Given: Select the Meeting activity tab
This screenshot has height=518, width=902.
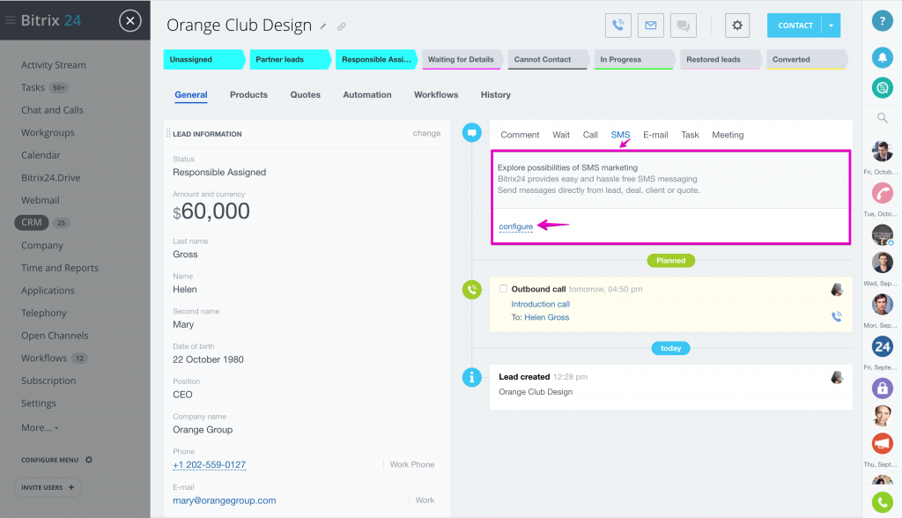Looking at the screenshot, I should point(728,135).
